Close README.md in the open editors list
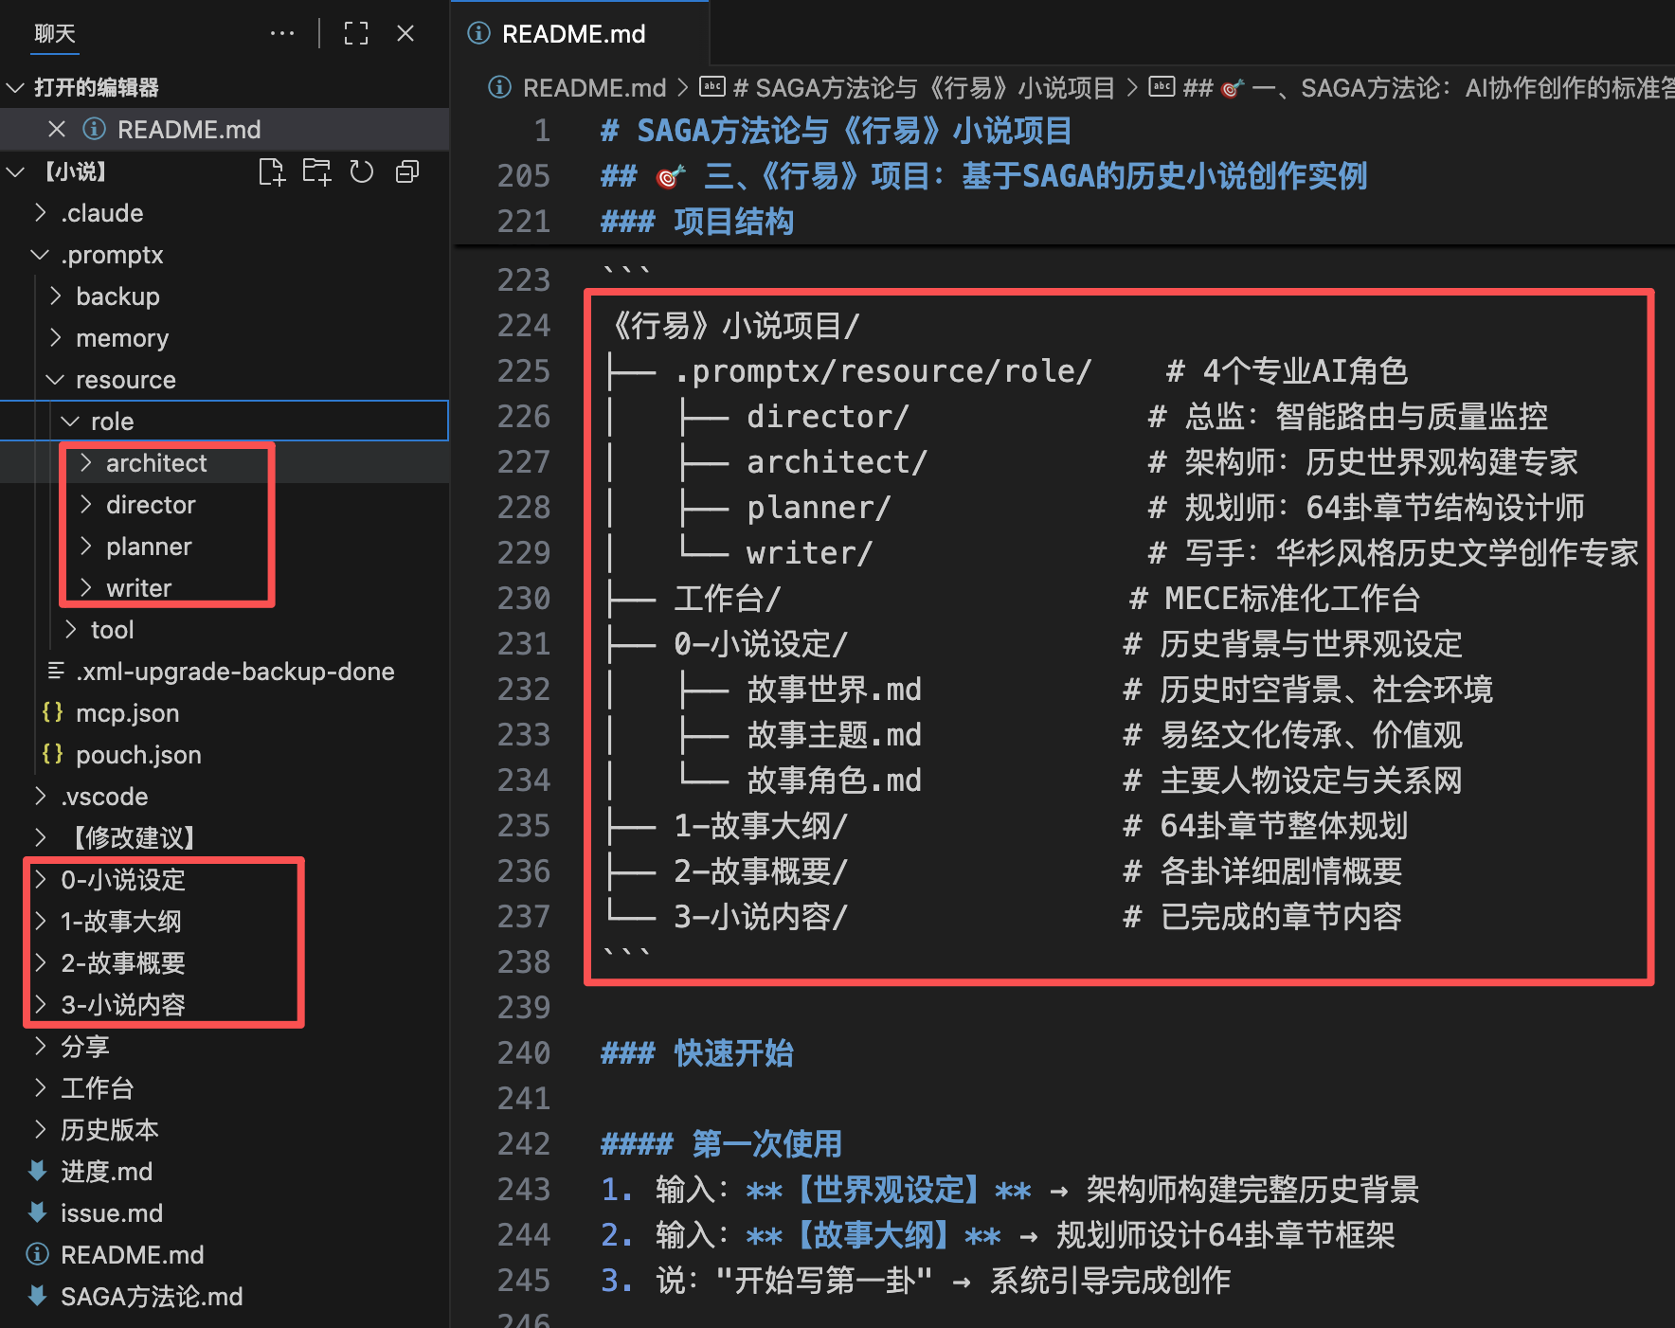 coord(57,130)
